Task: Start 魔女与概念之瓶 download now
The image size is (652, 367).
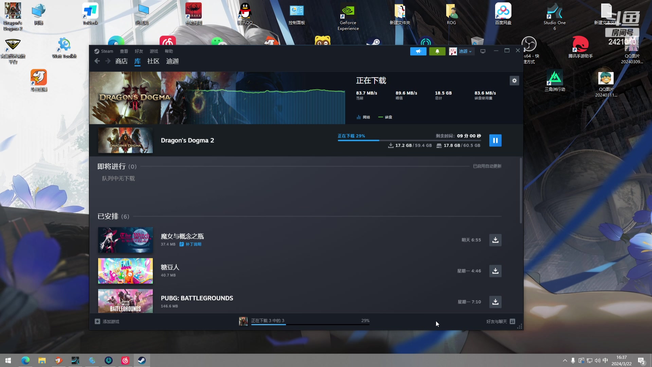Action: pyautogui.click(x=495, y=240)
